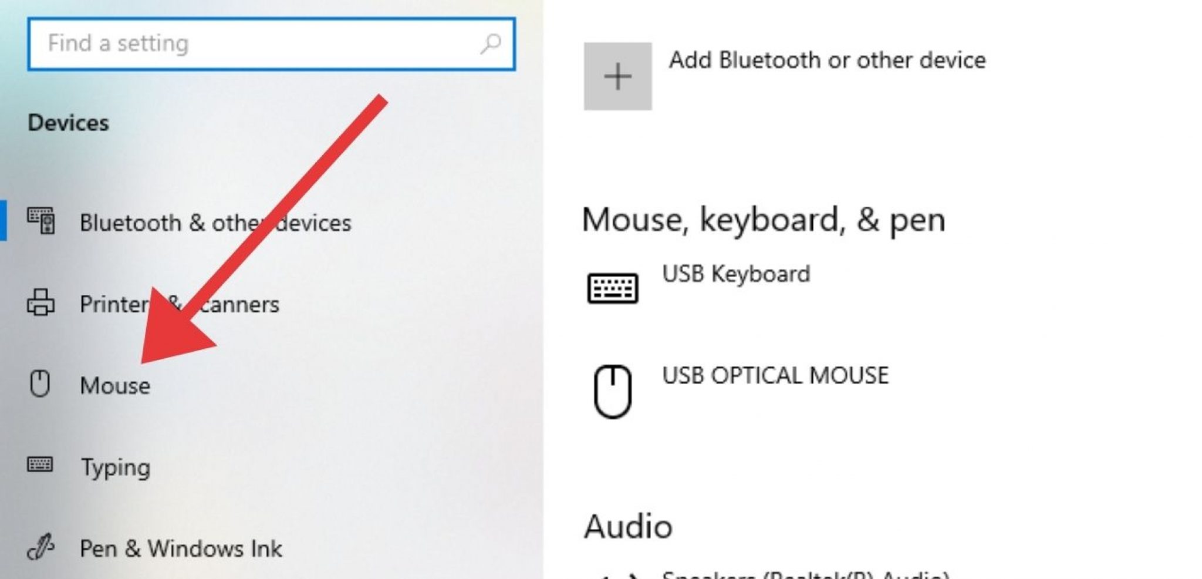Select the USB OPTICAL MOUSE entry

775,375
